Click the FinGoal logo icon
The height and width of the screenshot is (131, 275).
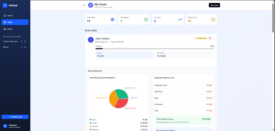click(5, 5)
